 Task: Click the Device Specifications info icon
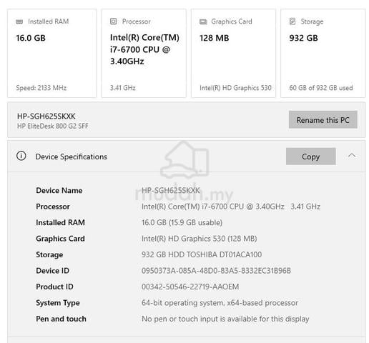pyautogui.click(x=21, y=156)
